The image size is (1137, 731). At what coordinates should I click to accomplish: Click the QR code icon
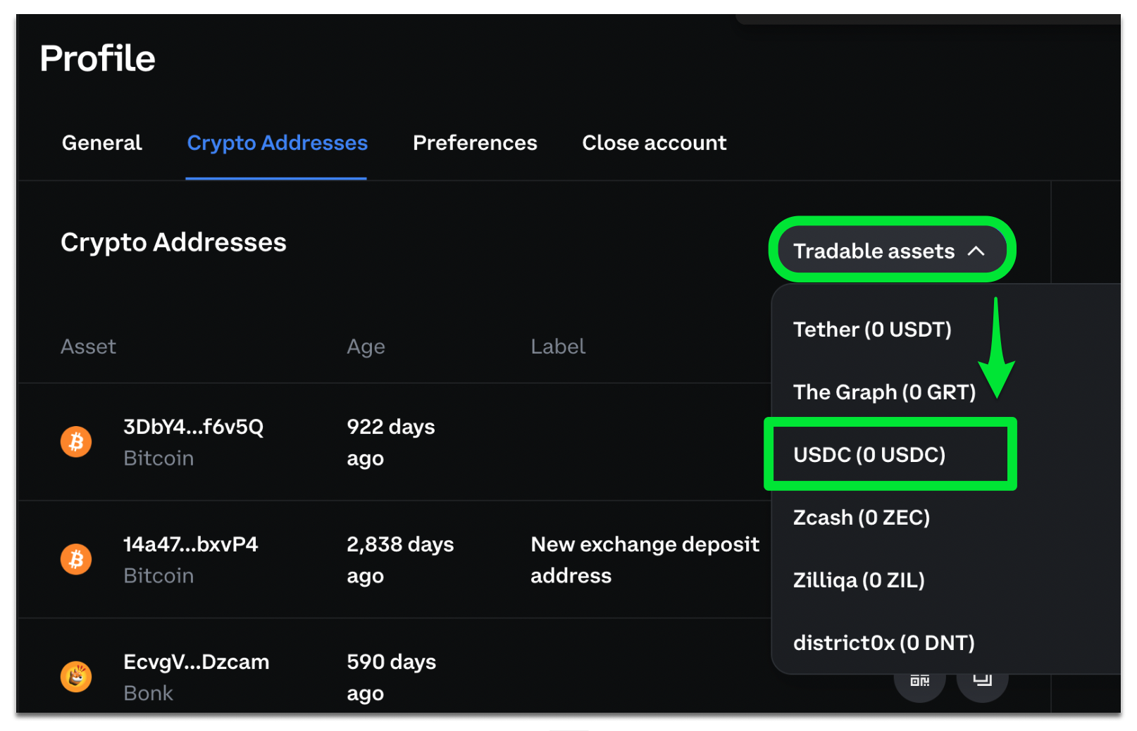(x=918, y=680)
